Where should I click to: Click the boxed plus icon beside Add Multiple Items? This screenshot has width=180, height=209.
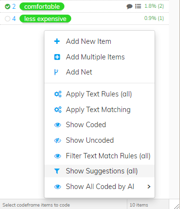pos(57,57)
